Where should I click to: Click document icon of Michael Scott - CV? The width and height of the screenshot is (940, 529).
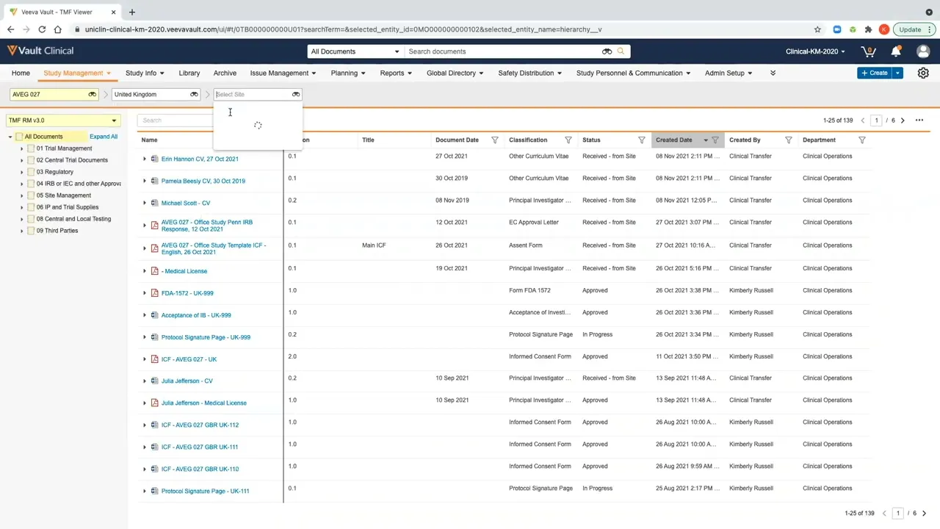coord(154,203)
